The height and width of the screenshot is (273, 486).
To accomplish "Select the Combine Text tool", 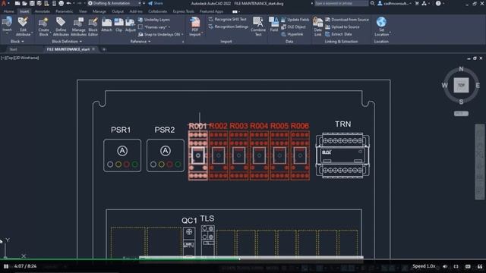I will pyautogui.click(x=258, y=27).
